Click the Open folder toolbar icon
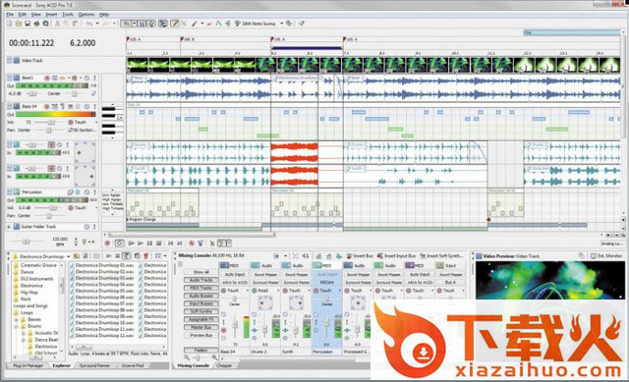Image resolution: width=629 pixels, height=382 pixels. tap(19, 24)
